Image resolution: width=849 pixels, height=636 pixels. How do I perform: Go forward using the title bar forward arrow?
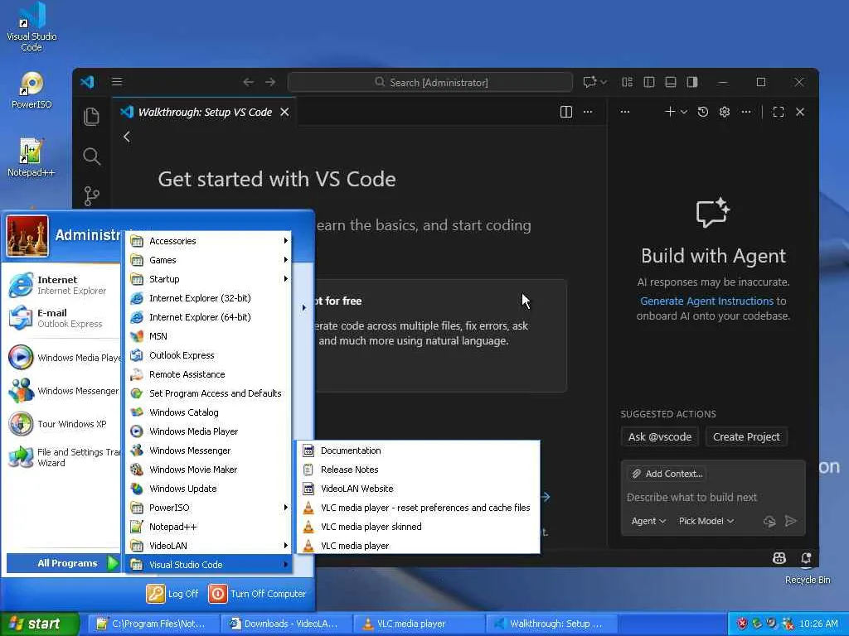pos(270,82)
